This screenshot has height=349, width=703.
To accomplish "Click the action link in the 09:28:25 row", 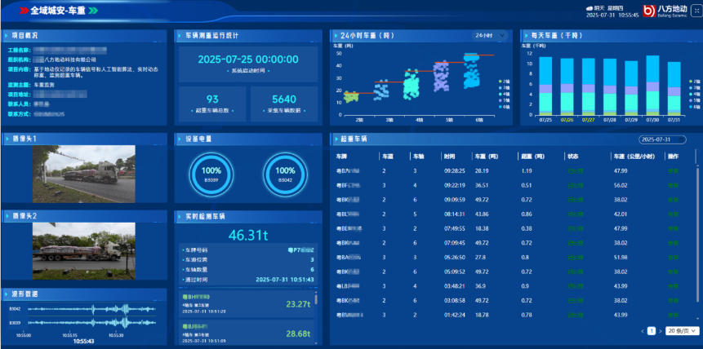I will (674, 171).
